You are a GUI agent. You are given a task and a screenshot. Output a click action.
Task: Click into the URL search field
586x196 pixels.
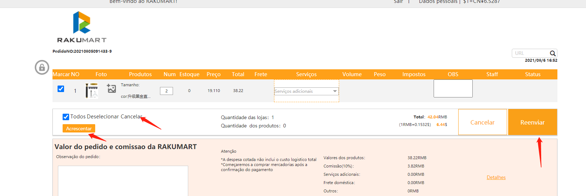[531, 53]
